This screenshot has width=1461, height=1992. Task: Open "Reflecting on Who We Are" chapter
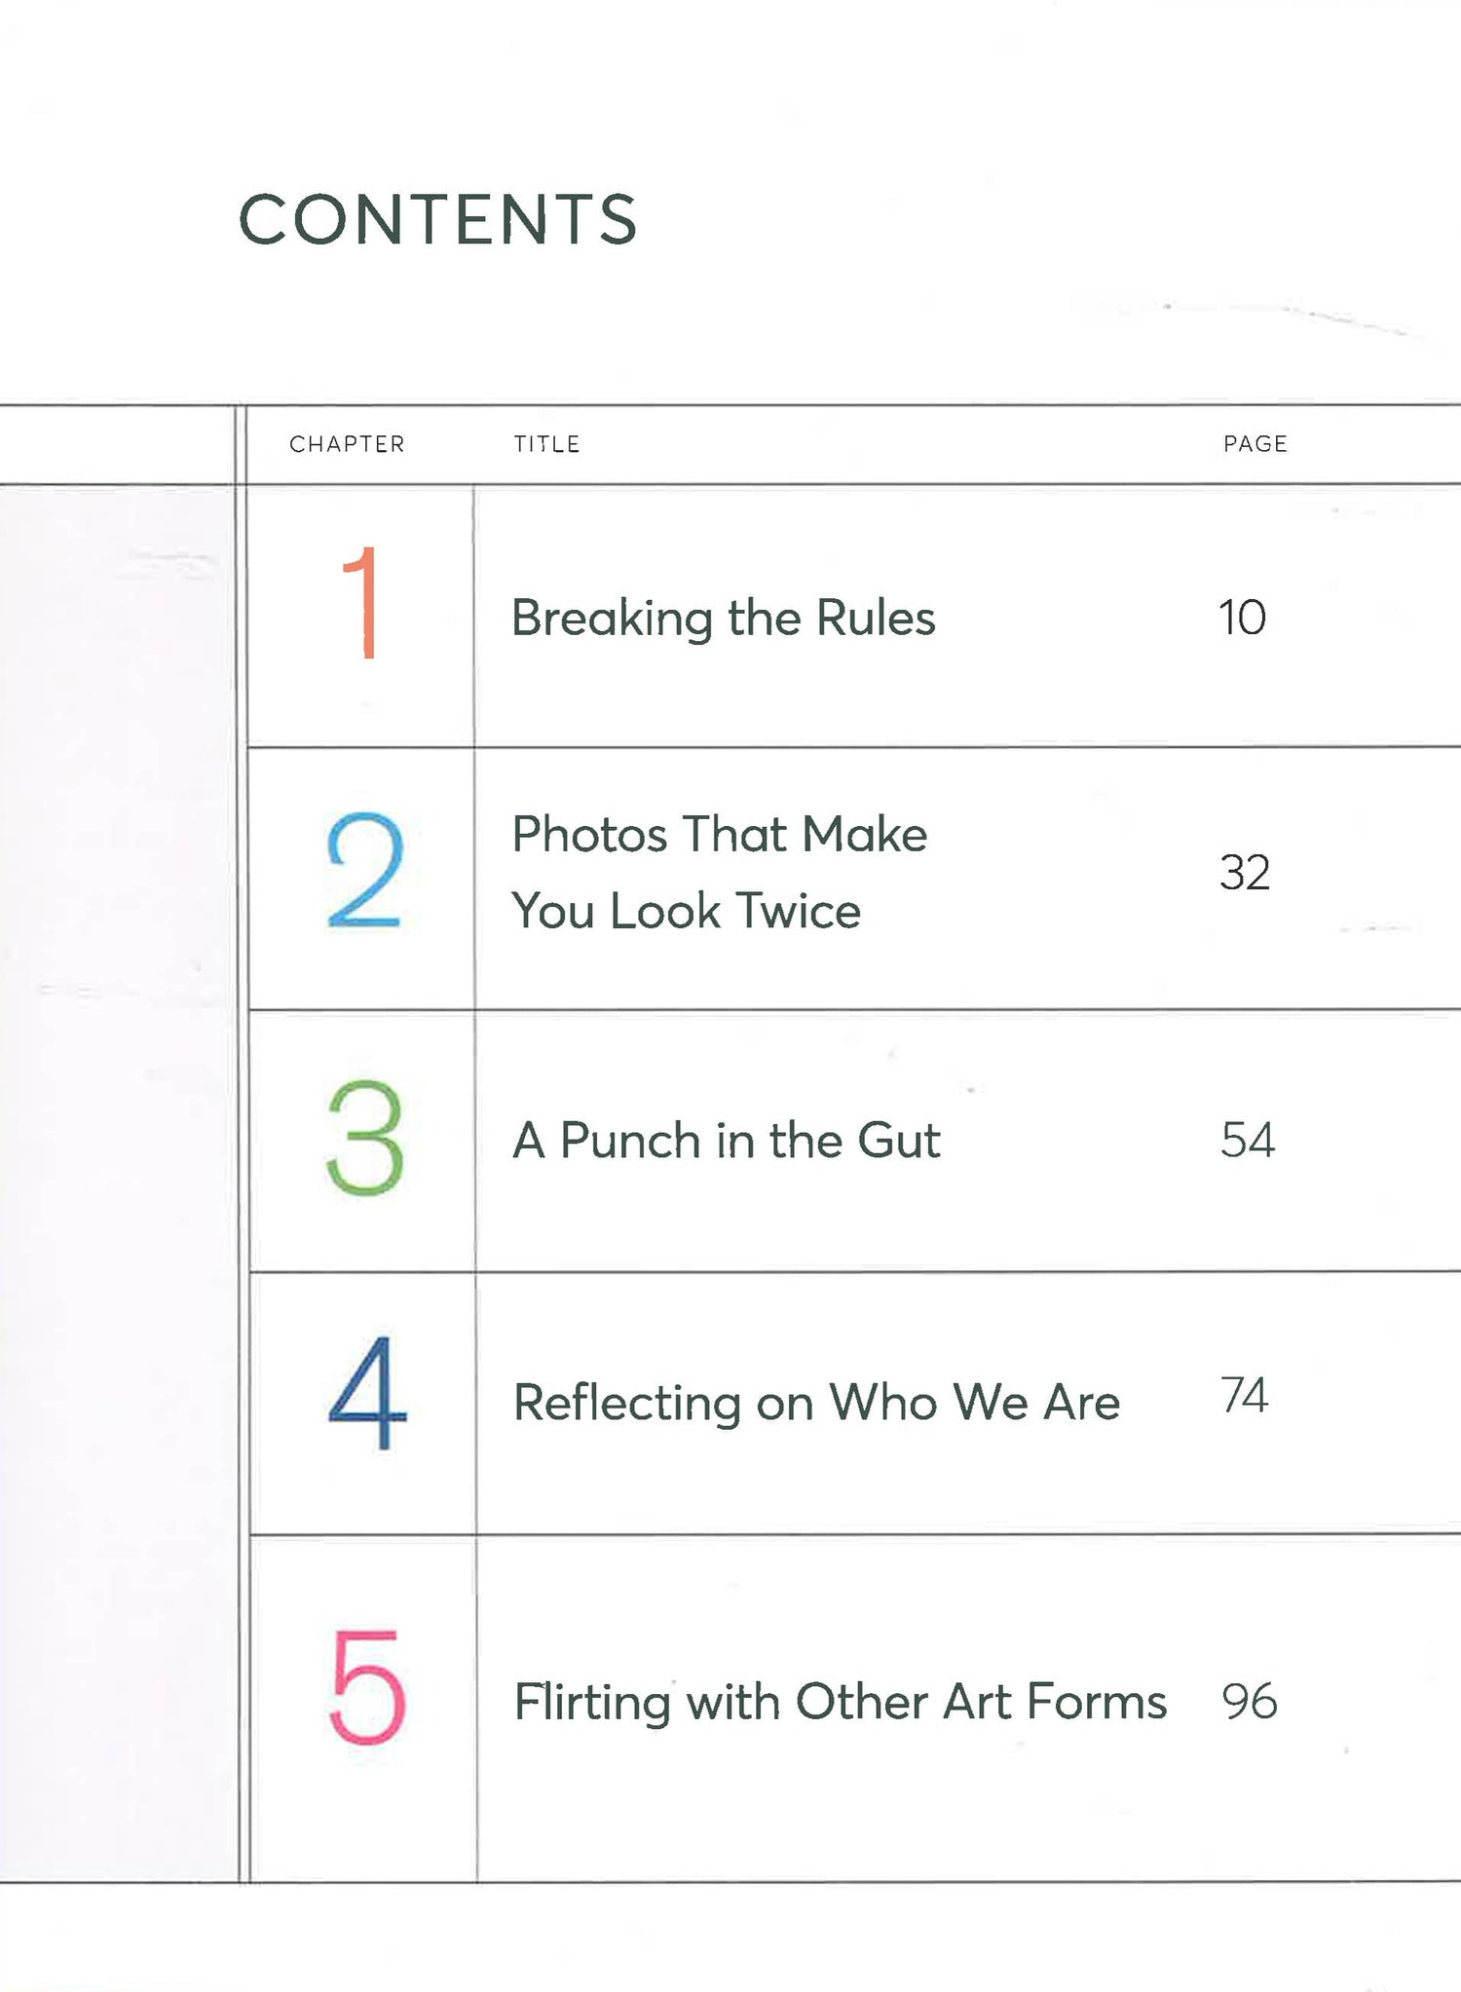tap(816, 1403)
